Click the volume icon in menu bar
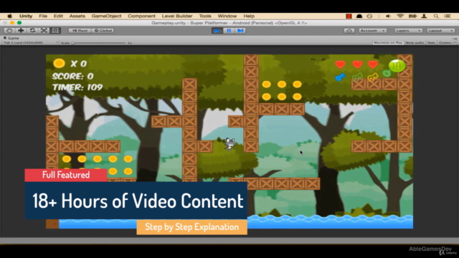Screen dimensions: 459x258 (x=388, y=16)
